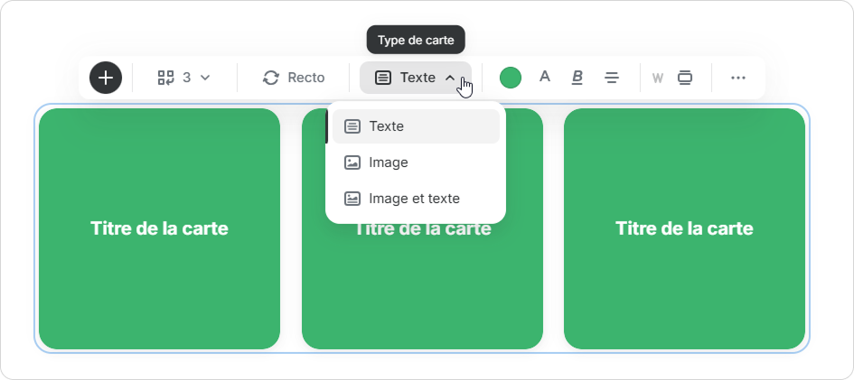Open the text alignment icon
Image resolution: width=854 pixels, height=380 pixels.
[612, 78]
